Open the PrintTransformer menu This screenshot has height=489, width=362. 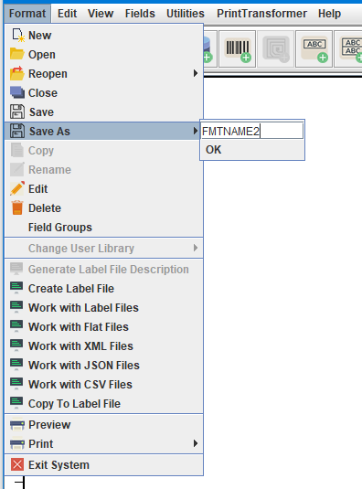coord(261,14)
